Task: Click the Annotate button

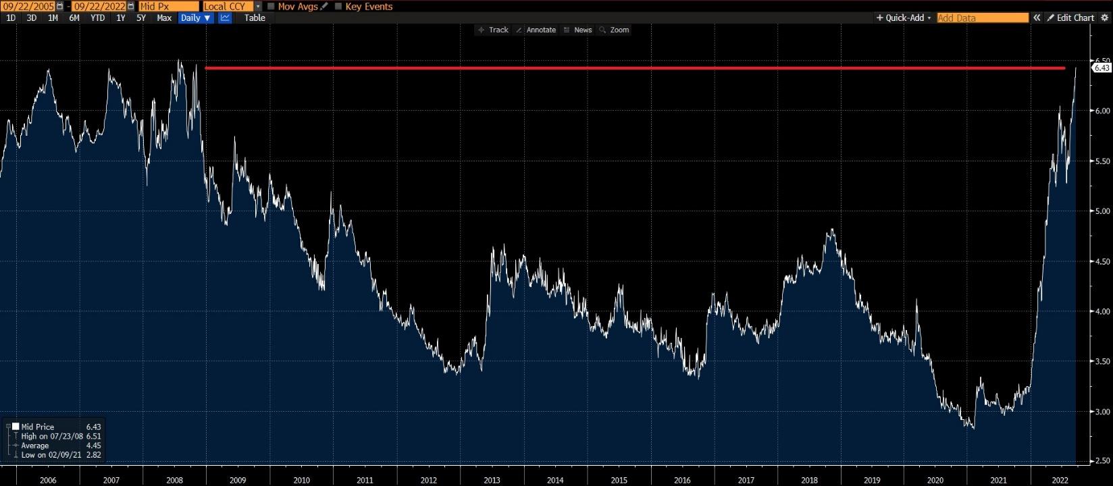Action: click(536, 30)
